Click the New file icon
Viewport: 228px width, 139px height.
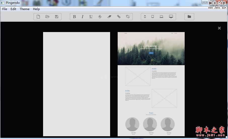(38, 17)
